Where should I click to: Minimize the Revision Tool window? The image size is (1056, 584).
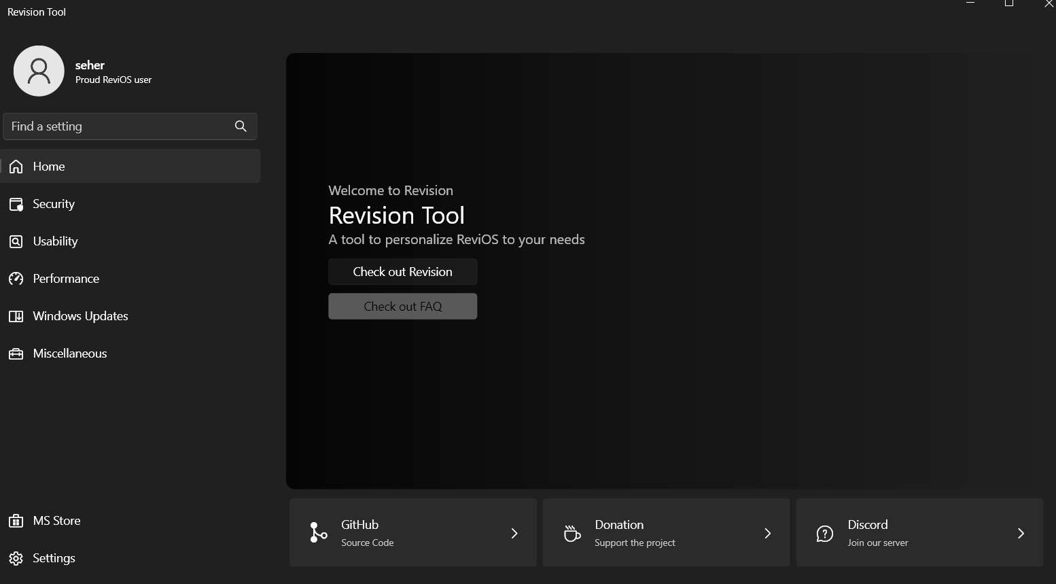(970, 3)
